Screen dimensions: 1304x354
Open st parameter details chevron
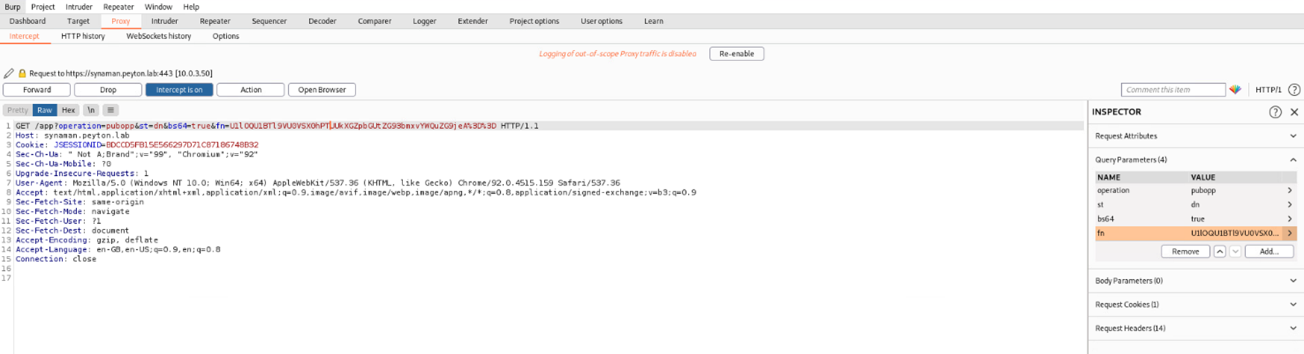click(1290, 205)
